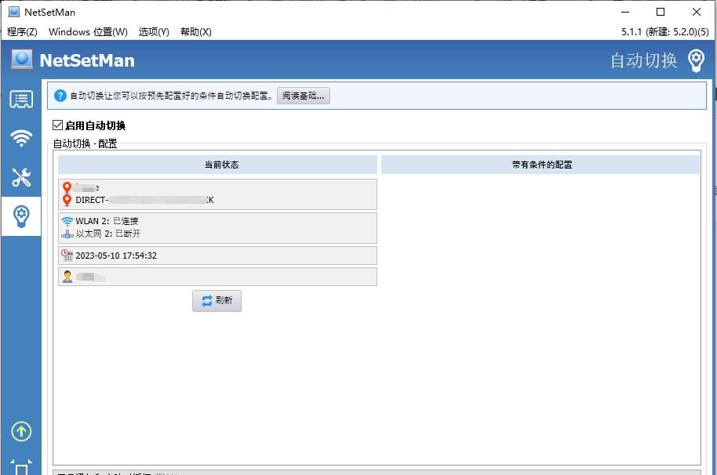The image size is (717, 475).
Task: Open the tools wrench sidebar icon
Action: coord(21,177)
